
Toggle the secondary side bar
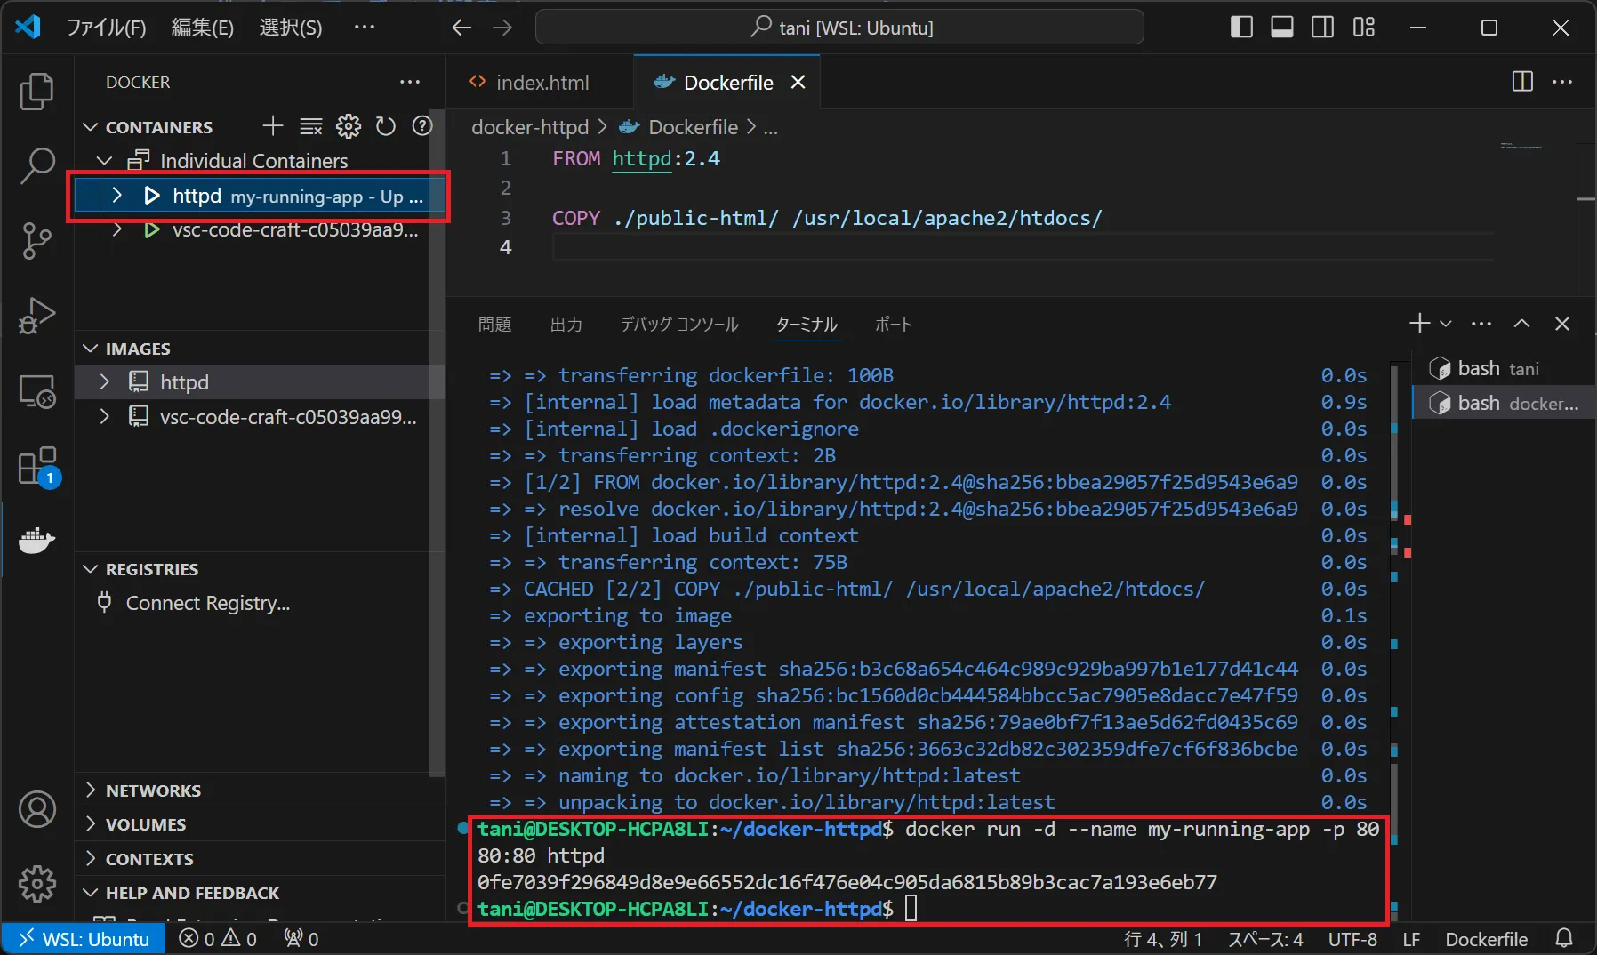click(1322, 27)
